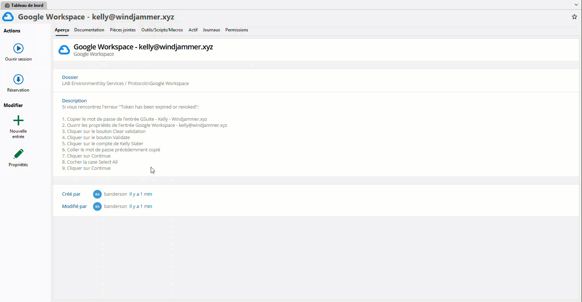Open Propriétés with the pencil icon
This screenshot has width=582, height=302.
[18, 154]
